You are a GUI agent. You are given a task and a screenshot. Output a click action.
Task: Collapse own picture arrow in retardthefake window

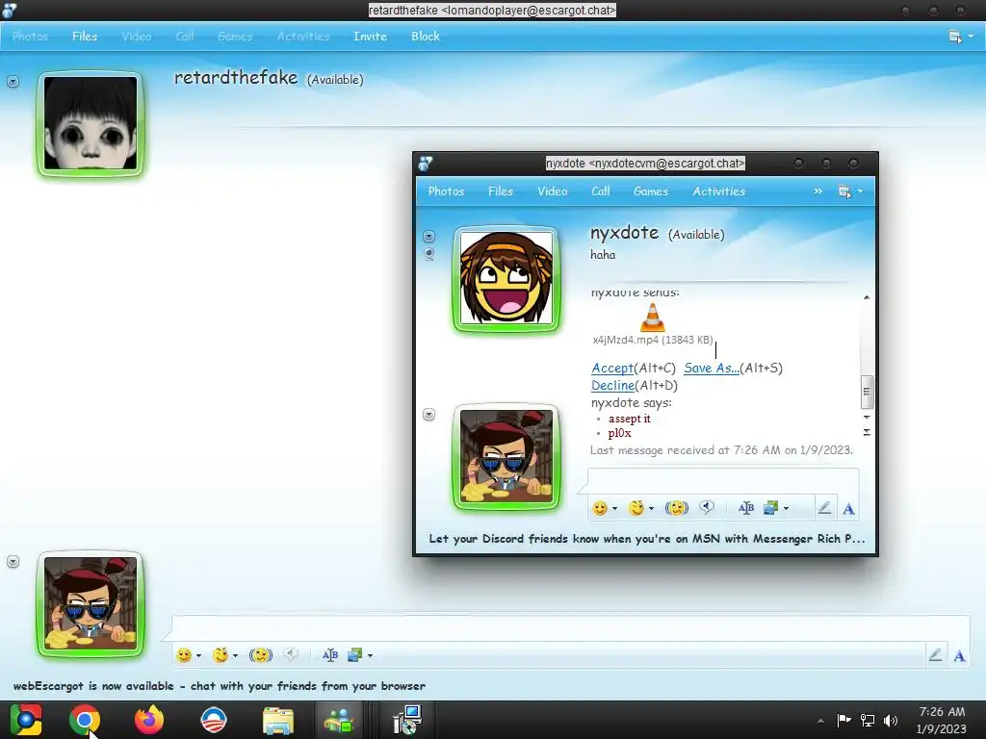(x=13, y=561)
